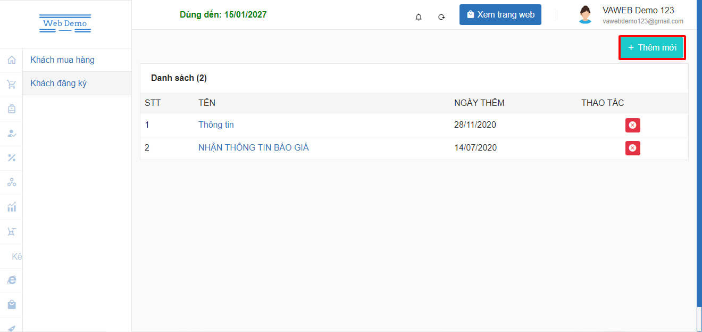Open the shopping bag sidebar icon
Viewport: 702px width, 332px height.
coord(12,304)
